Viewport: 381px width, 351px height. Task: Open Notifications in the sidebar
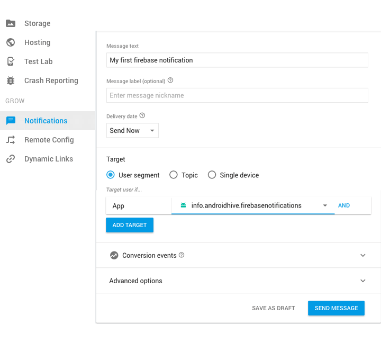[48, 121]
